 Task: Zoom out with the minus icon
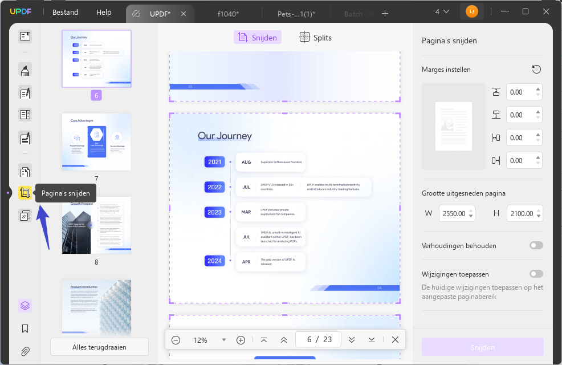176,340
